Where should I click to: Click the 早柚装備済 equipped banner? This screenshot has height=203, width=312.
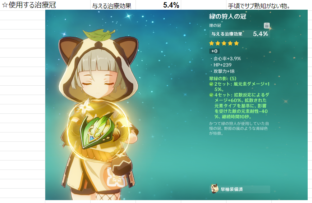pyautogui.click(x=239, y=189)
